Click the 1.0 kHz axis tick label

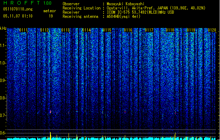click(3, 63)
